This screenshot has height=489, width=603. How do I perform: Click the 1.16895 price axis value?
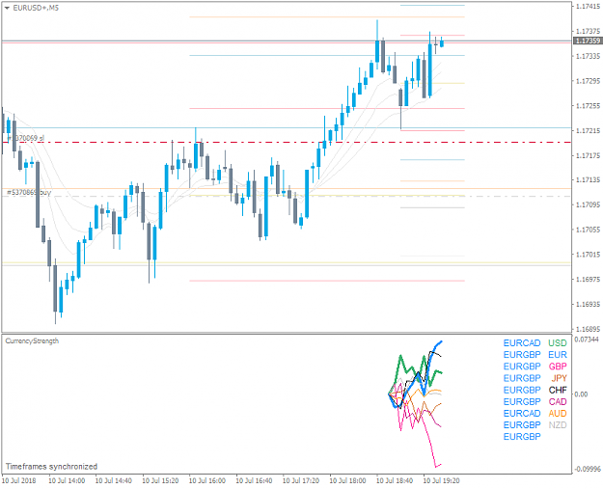click(588, 329)
